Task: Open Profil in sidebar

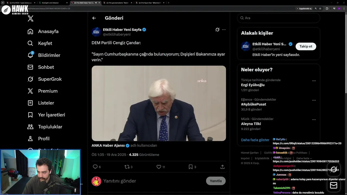Action: tap(38, 139)
